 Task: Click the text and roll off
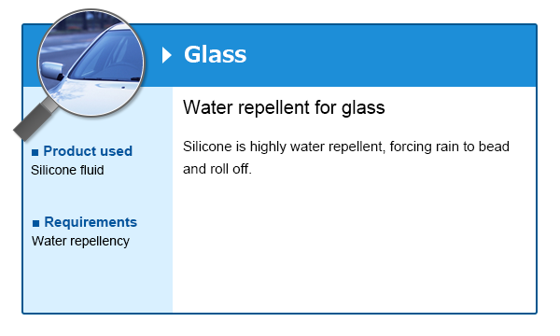(x=217, y=169)
